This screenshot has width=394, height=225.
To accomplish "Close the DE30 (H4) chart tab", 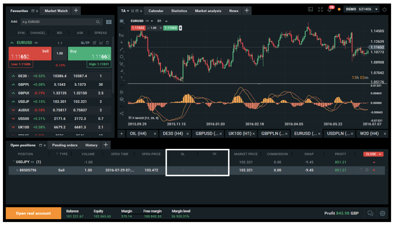I will tap(188, 134).
